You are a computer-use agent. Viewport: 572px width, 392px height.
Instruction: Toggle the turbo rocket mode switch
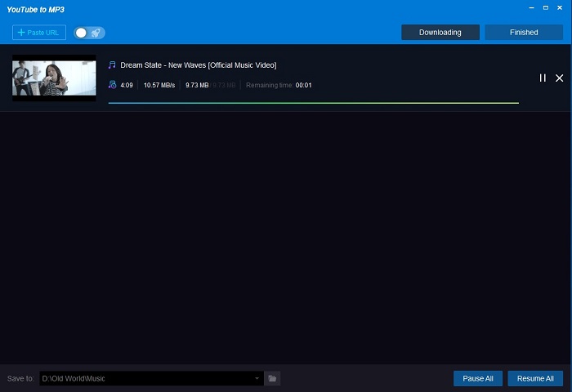point(89,33)
